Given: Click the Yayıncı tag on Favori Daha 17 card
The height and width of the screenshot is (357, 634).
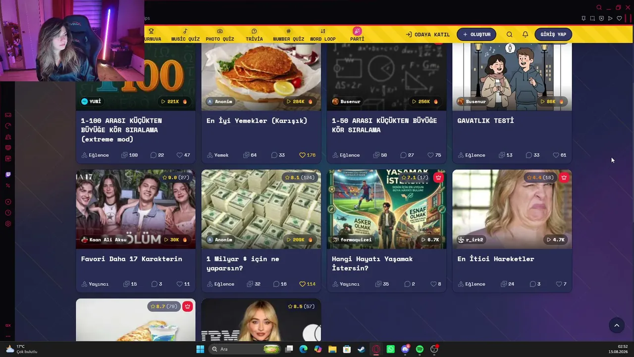Looking at the screenshot, I should point(95,284).
